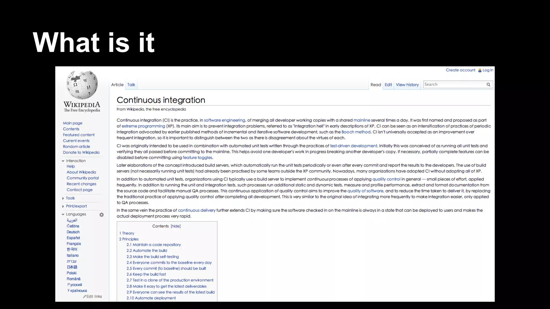Click the search magnifier icon

pyautogui.click(x=488, y=84)
